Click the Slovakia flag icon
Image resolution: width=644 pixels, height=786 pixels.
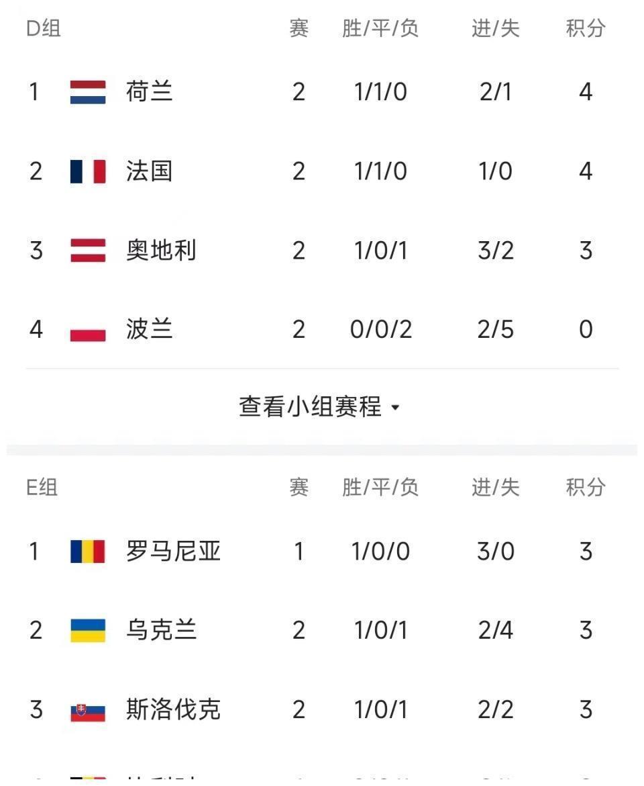[88, 711]
